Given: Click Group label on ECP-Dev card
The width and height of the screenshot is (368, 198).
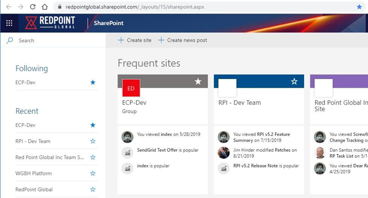Looking at the screenshot, I should [129, 111].
